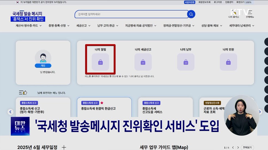Expand 증명·등록·신청 menu
The height and width of the screenshot is (150, 268).
[x=59, y=26]
